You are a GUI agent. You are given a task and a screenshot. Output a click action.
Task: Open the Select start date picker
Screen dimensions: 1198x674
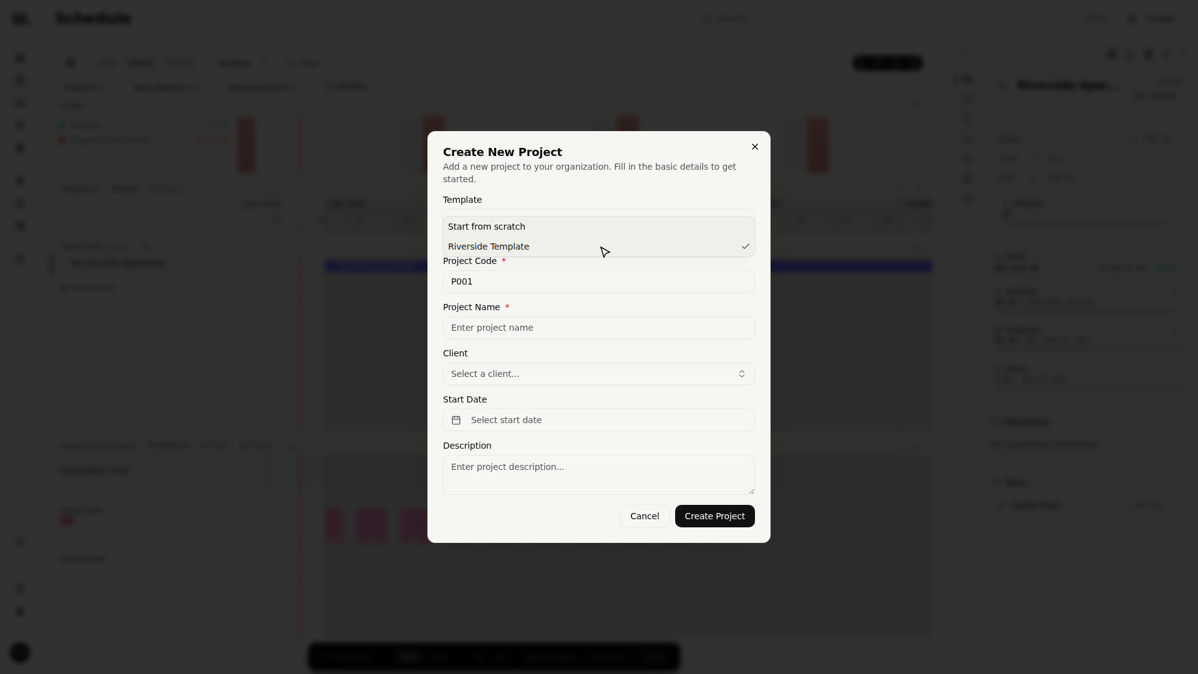click(599, 420)
